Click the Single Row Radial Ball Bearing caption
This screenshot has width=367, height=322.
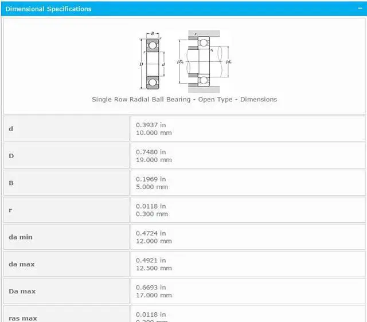click(184, 99)
